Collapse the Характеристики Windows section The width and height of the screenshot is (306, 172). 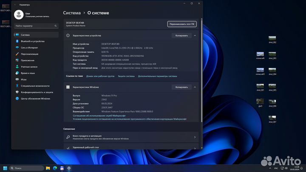pyautogui.click(x=195, y=87)
